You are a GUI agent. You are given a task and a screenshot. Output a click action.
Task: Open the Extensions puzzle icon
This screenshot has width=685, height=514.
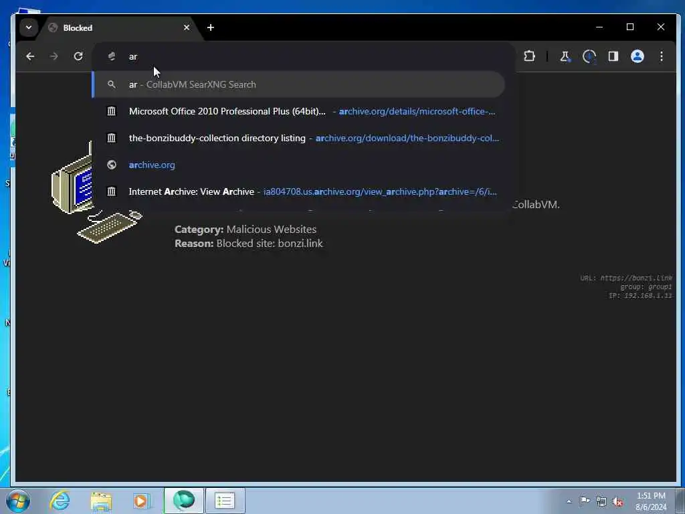pos(530,56)
